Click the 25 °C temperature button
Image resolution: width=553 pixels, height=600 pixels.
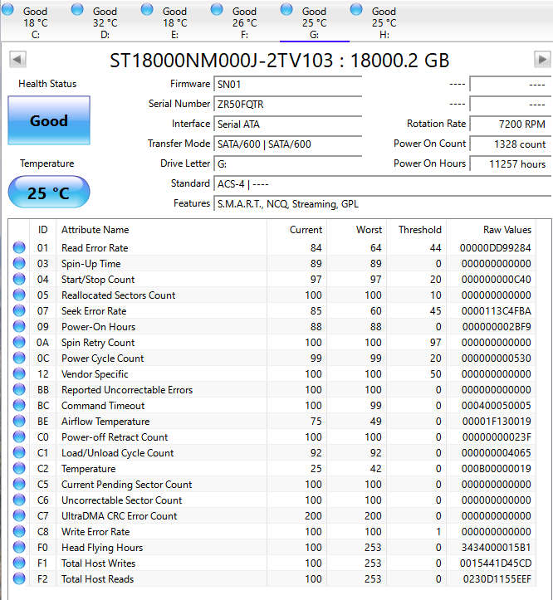point(49,192)
